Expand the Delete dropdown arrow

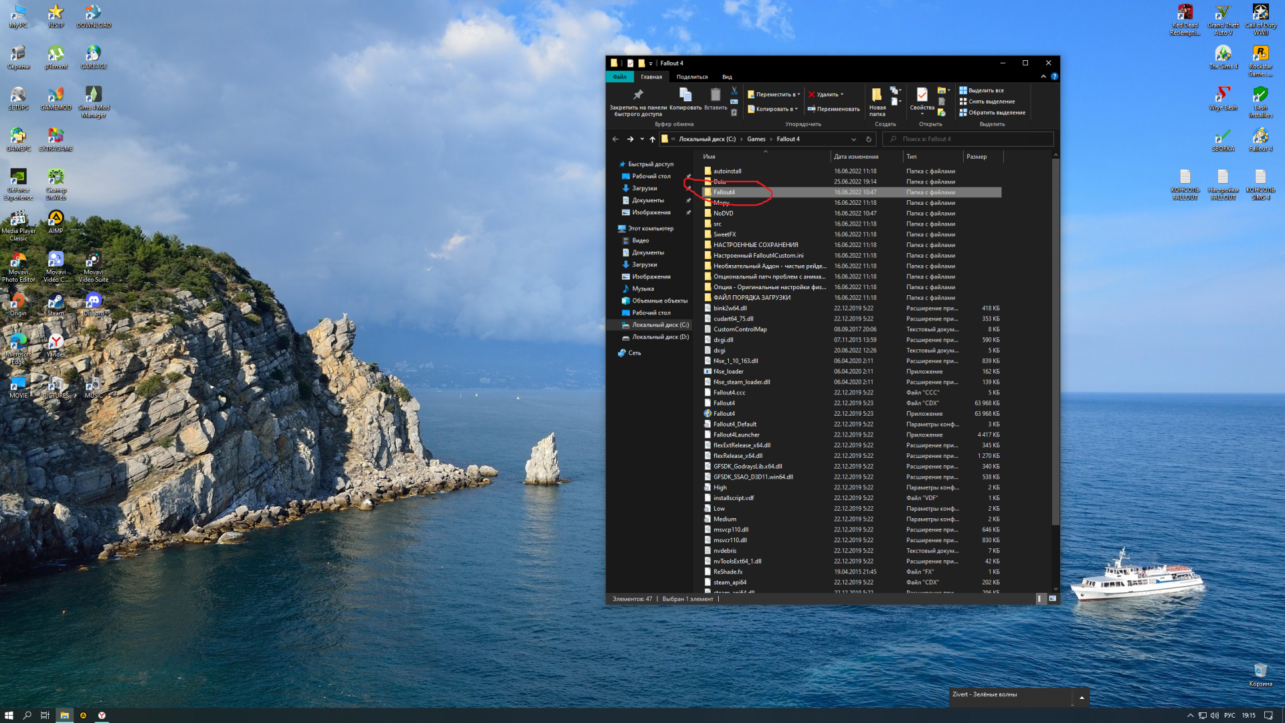(x=842, y=94)
